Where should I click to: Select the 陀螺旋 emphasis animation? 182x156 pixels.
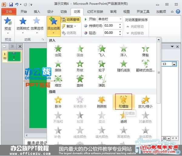click(x=123, y=101)
